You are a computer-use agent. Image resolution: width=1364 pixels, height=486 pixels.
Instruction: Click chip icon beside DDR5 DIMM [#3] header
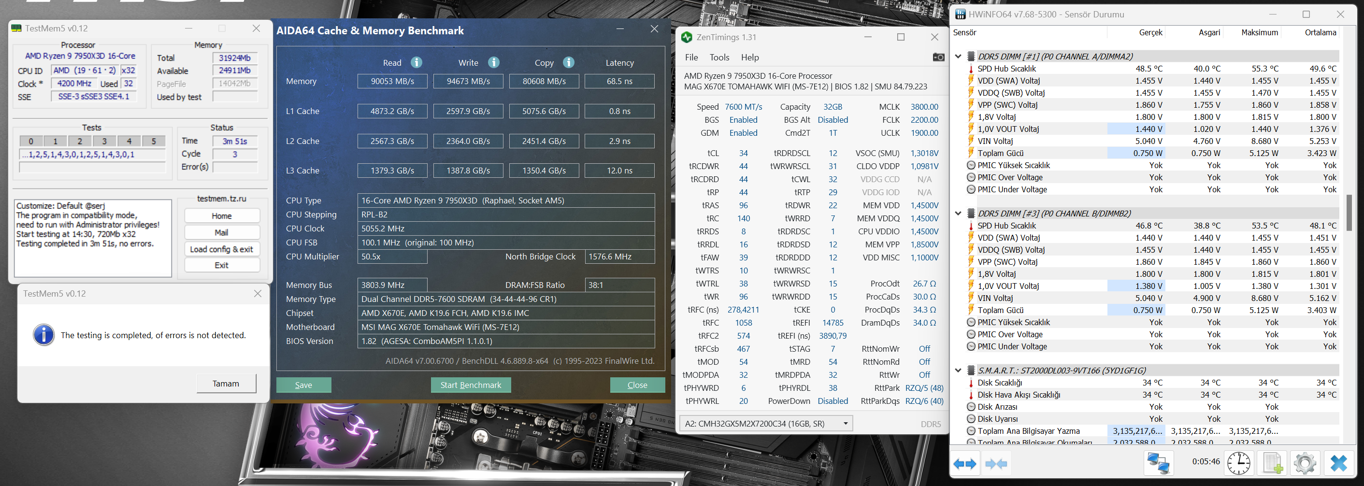971,214
